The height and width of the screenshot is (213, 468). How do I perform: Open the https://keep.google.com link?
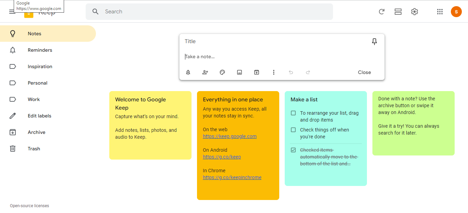(230, 136)
